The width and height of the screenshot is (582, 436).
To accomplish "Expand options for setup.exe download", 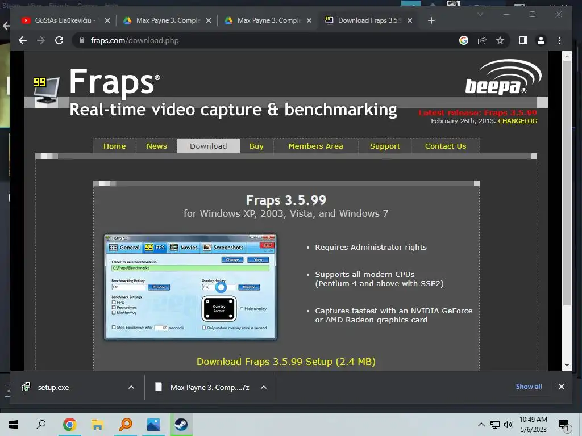I will click(x=131, y=387).
